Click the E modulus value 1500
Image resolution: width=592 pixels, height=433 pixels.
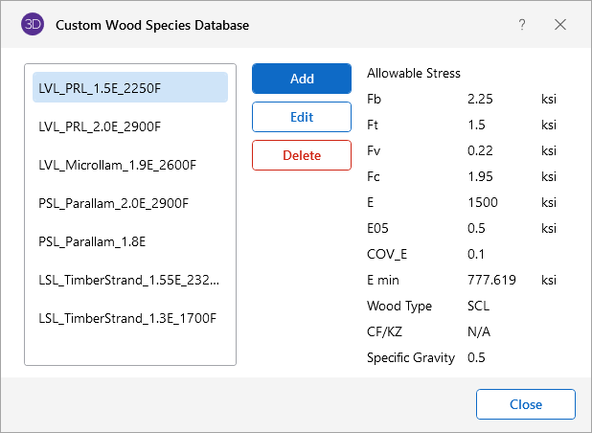tap(483, 202)
